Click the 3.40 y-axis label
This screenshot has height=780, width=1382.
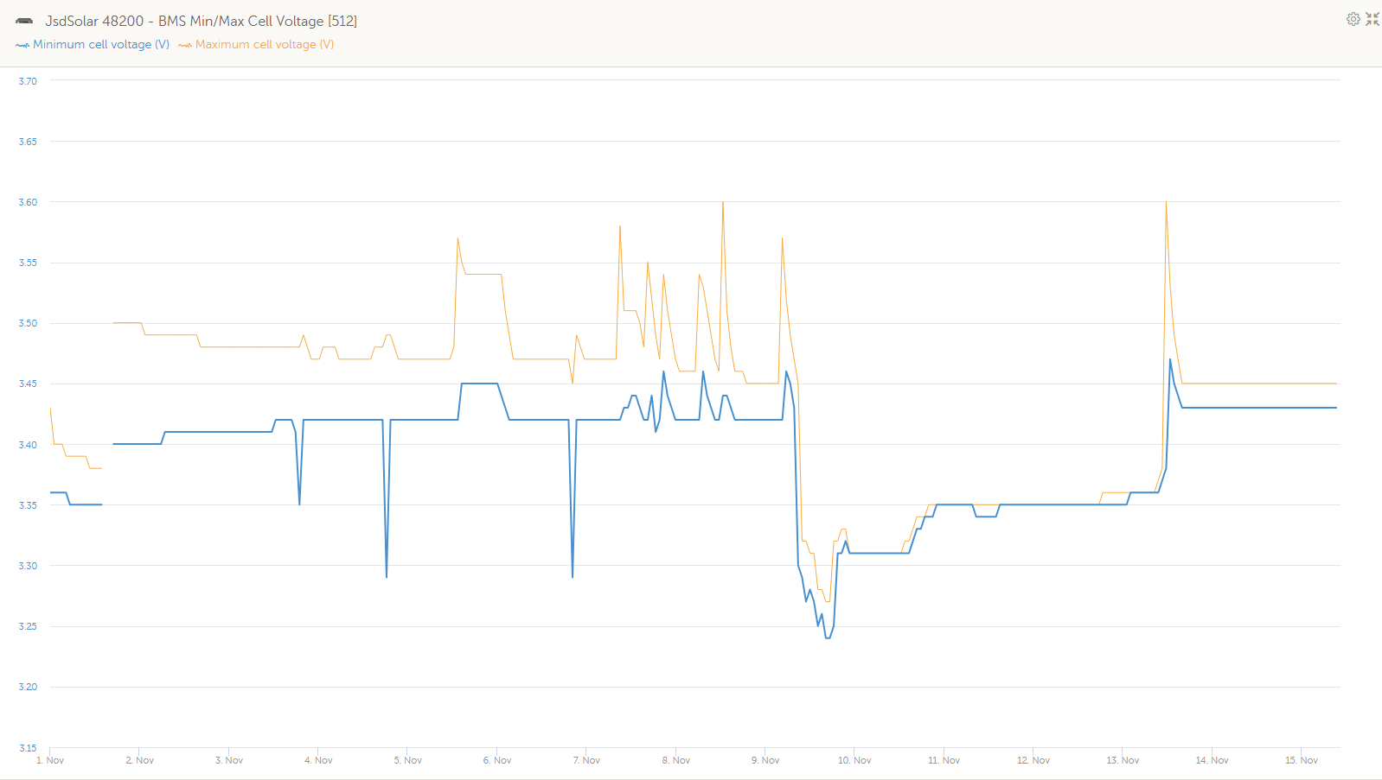28,445
